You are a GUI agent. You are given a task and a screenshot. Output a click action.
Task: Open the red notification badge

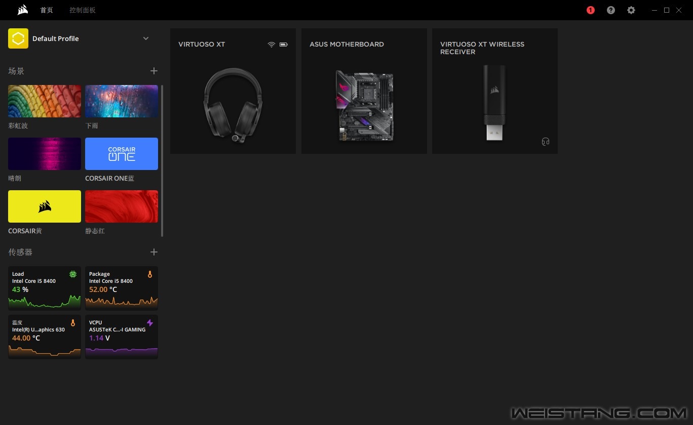[591, 10]
